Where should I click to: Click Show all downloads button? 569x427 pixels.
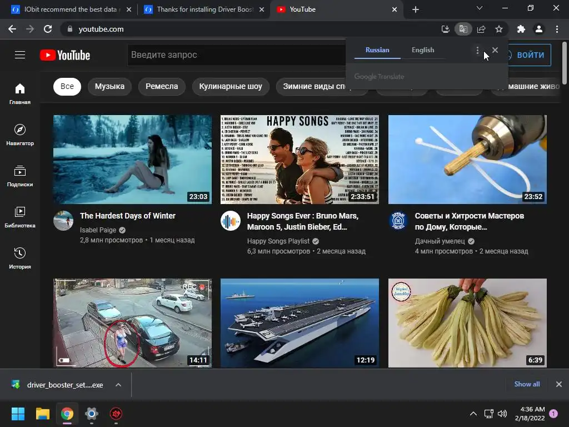pos(527,384)
